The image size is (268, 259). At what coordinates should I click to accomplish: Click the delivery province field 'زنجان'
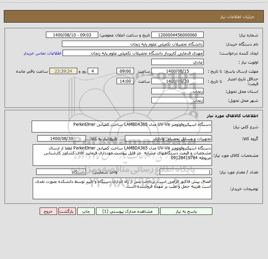[178, 91]
